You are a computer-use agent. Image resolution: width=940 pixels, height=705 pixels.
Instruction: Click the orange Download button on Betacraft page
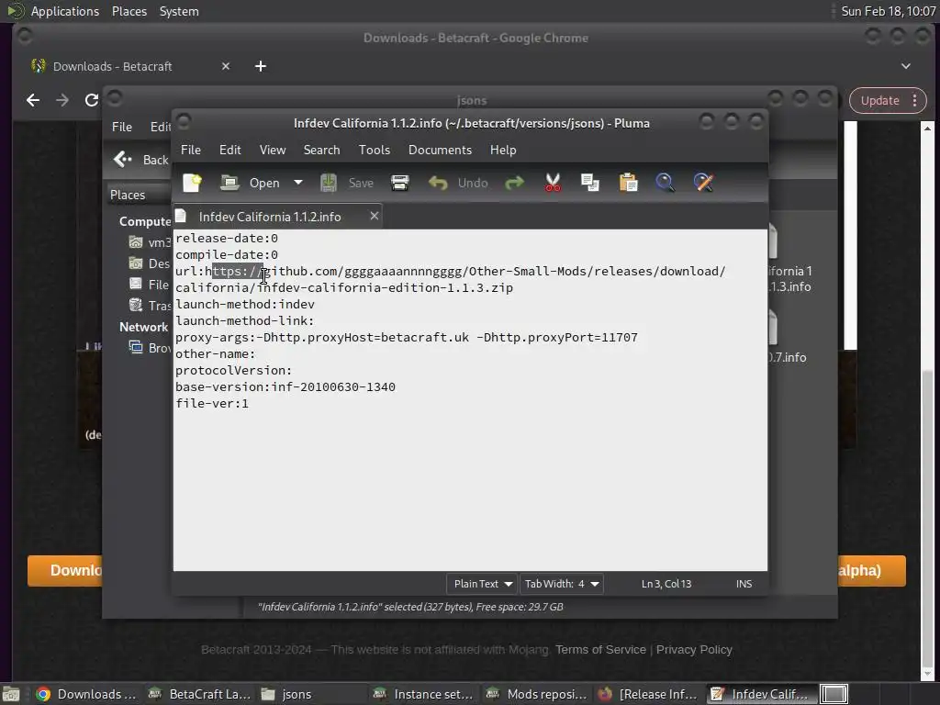[65, 570]
